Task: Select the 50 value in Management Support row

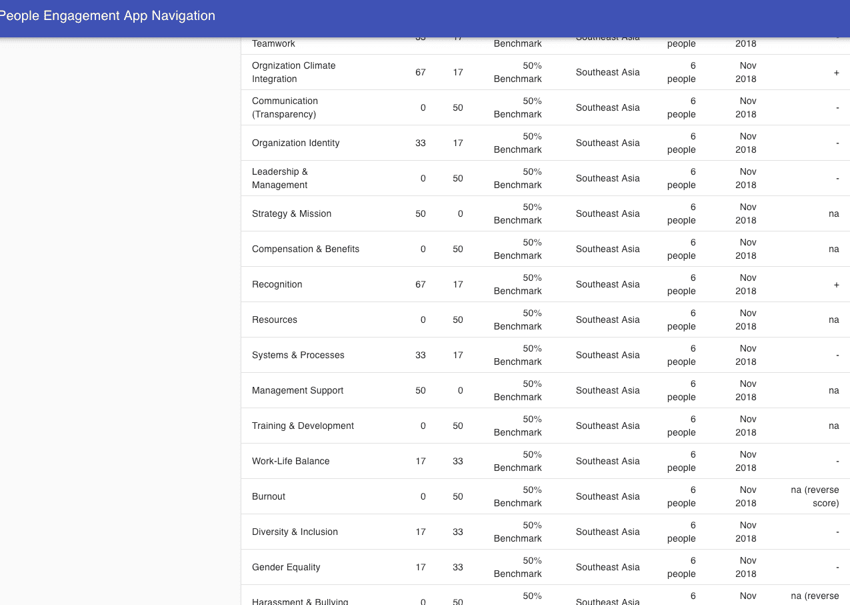Action: 421,390
